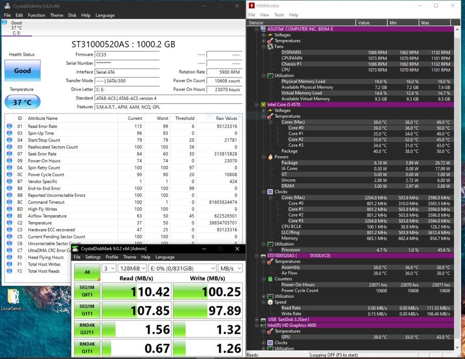
Task: Click status icon for Read Error Rate
Action: click(x=9, y=126)
